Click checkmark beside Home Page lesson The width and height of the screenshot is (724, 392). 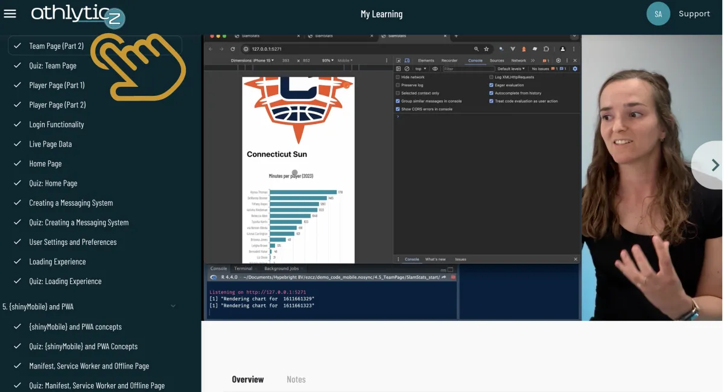[x=17, y=163]
